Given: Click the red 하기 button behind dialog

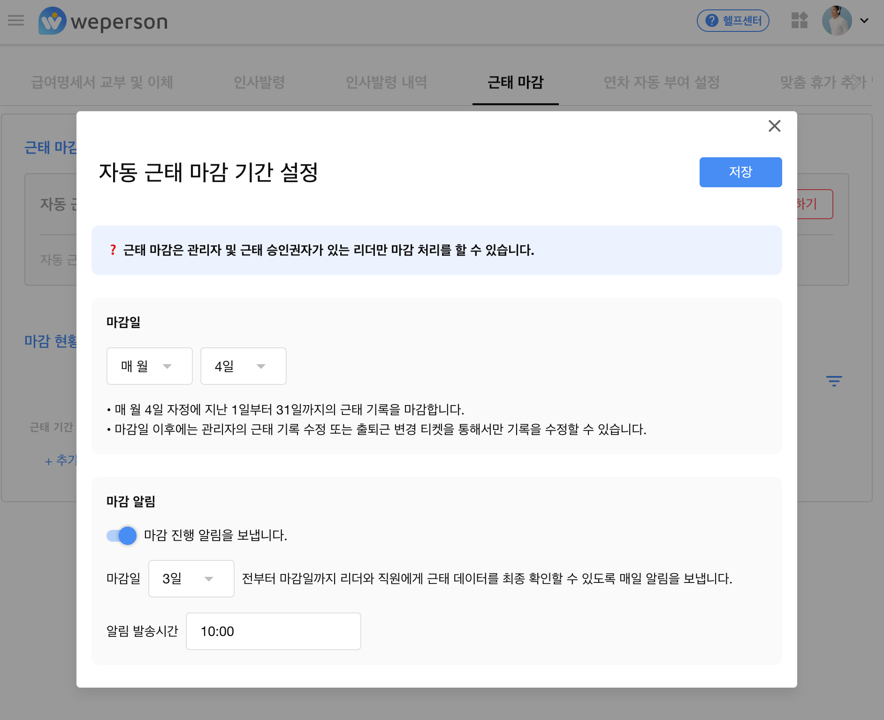Looking at the screenshot, I should click(x=815, y=204).
